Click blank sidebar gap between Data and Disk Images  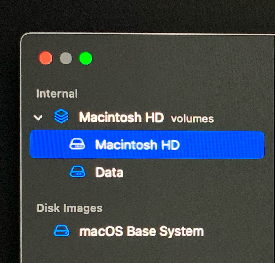(140, 190)
